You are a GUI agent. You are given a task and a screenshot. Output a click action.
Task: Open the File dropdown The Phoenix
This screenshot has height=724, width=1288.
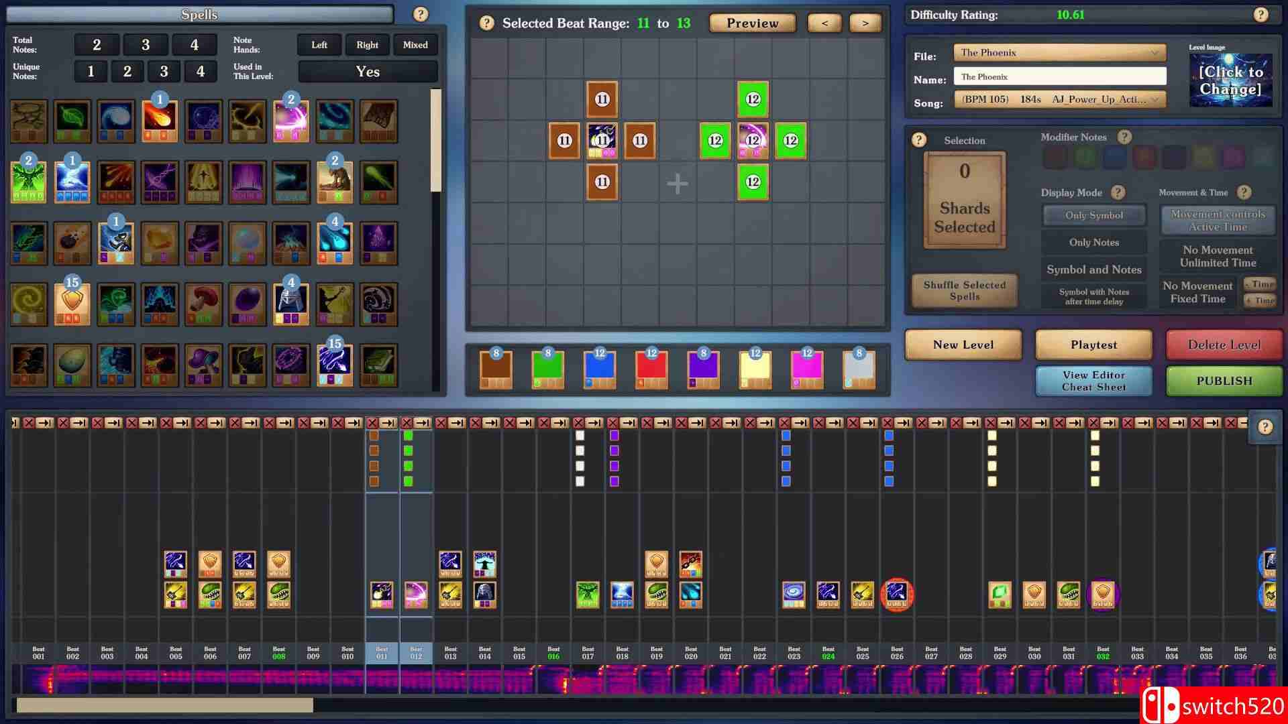point(1059,52)
